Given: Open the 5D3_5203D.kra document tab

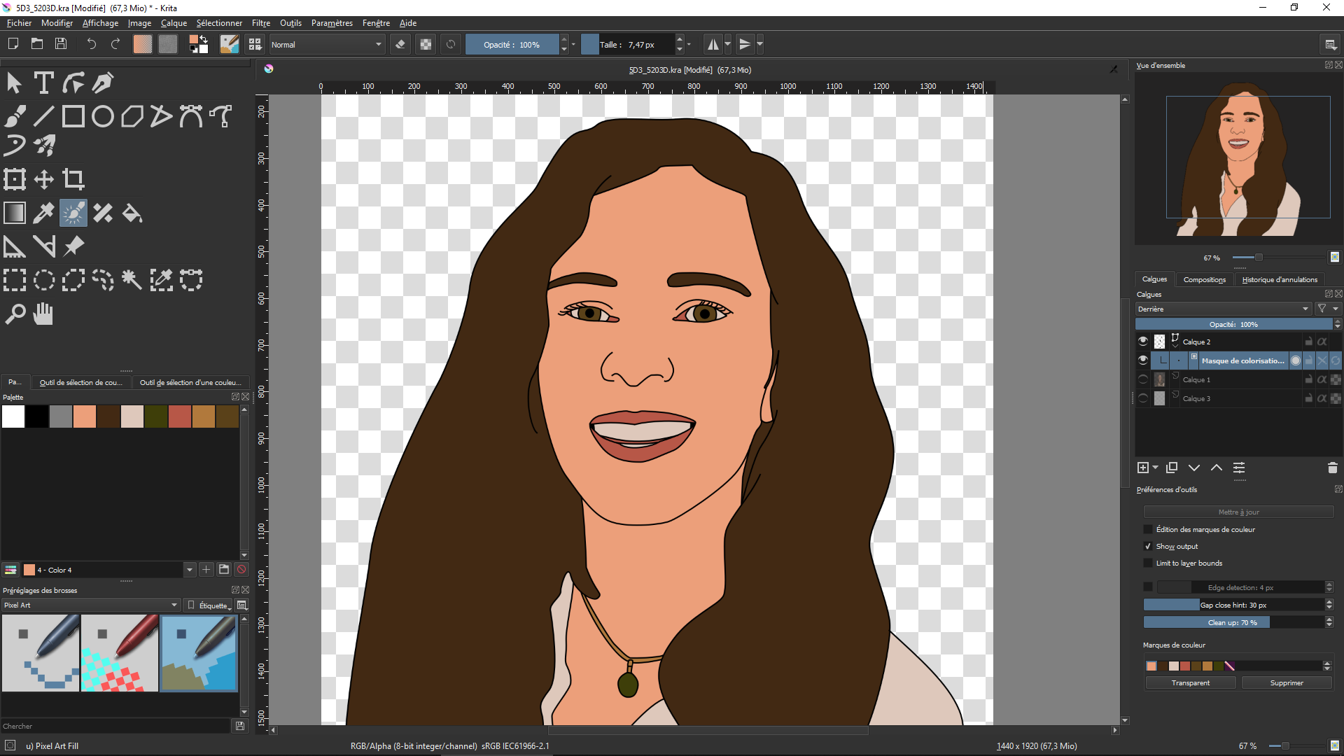Looking at the screenshot, I should (x=689, y=70).
